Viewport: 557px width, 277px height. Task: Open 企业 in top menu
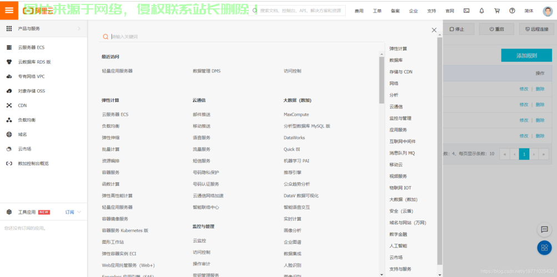(x=413, y=11)
